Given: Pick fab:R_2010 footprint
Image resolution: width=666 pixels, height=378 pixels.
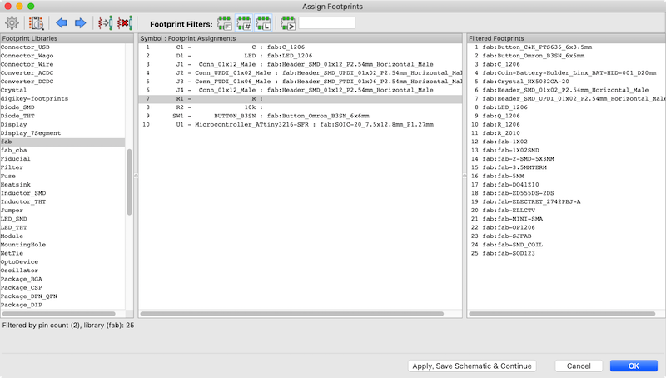Looking at the screenshot, I should click(x=566, y=133).
